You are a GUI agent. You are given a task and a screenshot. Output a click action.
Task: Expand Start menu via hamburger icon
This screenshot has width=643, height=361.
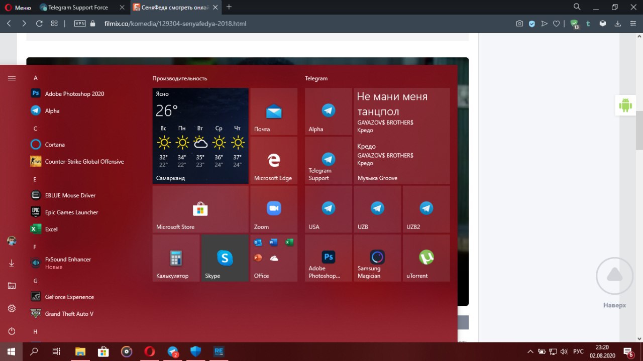[12, 78]
